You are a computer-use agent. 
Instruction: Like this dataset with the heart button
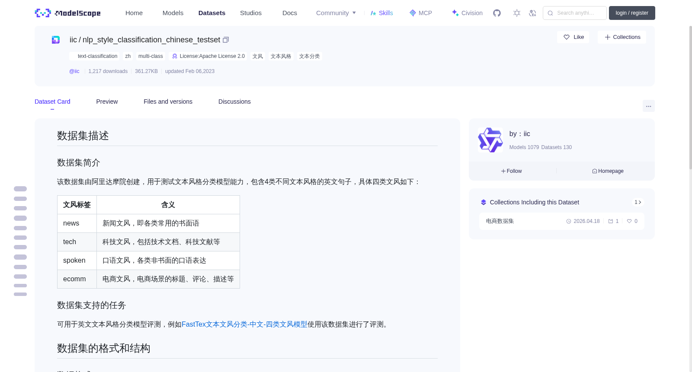coord(573,37)
